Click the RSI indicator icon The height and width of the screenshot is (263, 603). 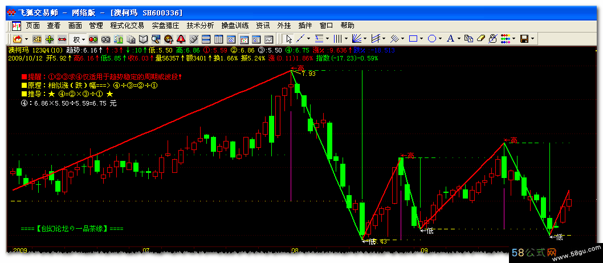[37, 39]
